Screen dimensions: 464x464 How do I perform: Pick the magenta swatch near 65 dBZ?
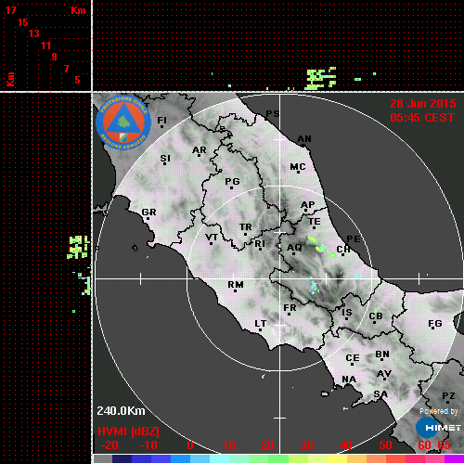[454, 458]
